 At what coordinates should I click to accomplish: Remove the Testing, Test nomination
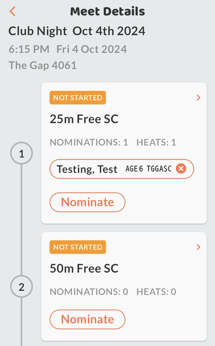point(181,169)
